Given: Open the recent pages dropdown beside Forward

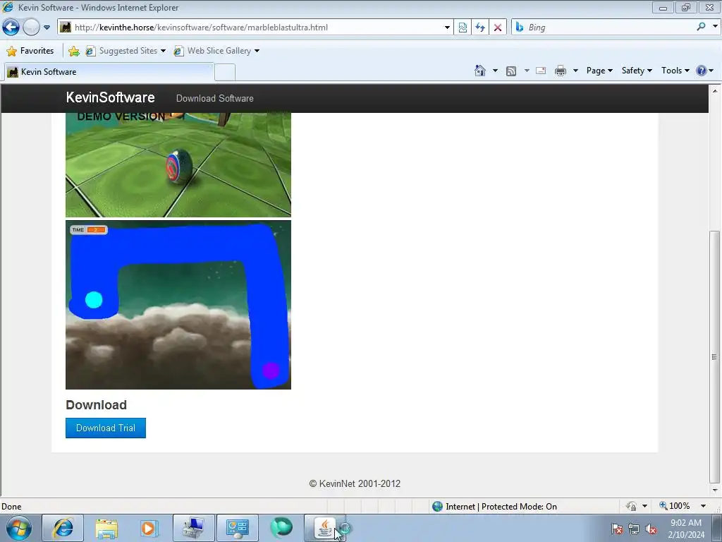Looking at the screenshot, I should 47,28.
